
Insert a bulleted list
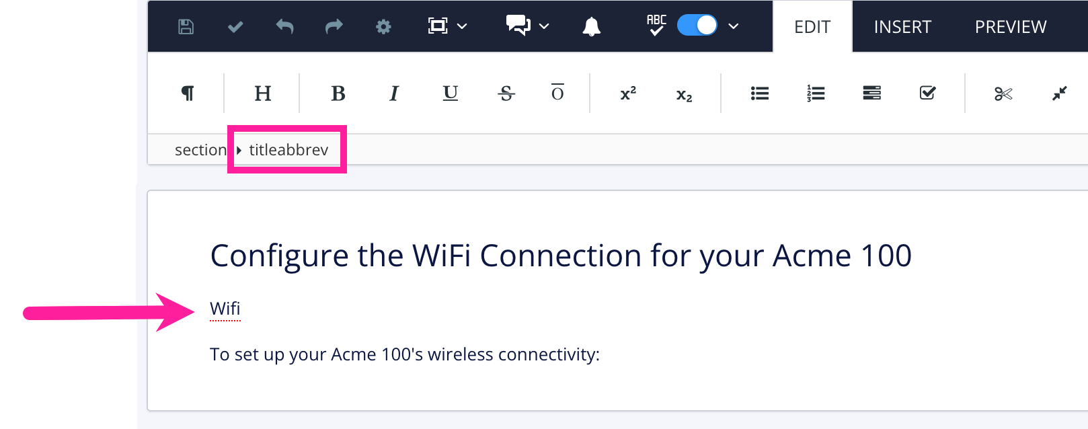[760, 93]
